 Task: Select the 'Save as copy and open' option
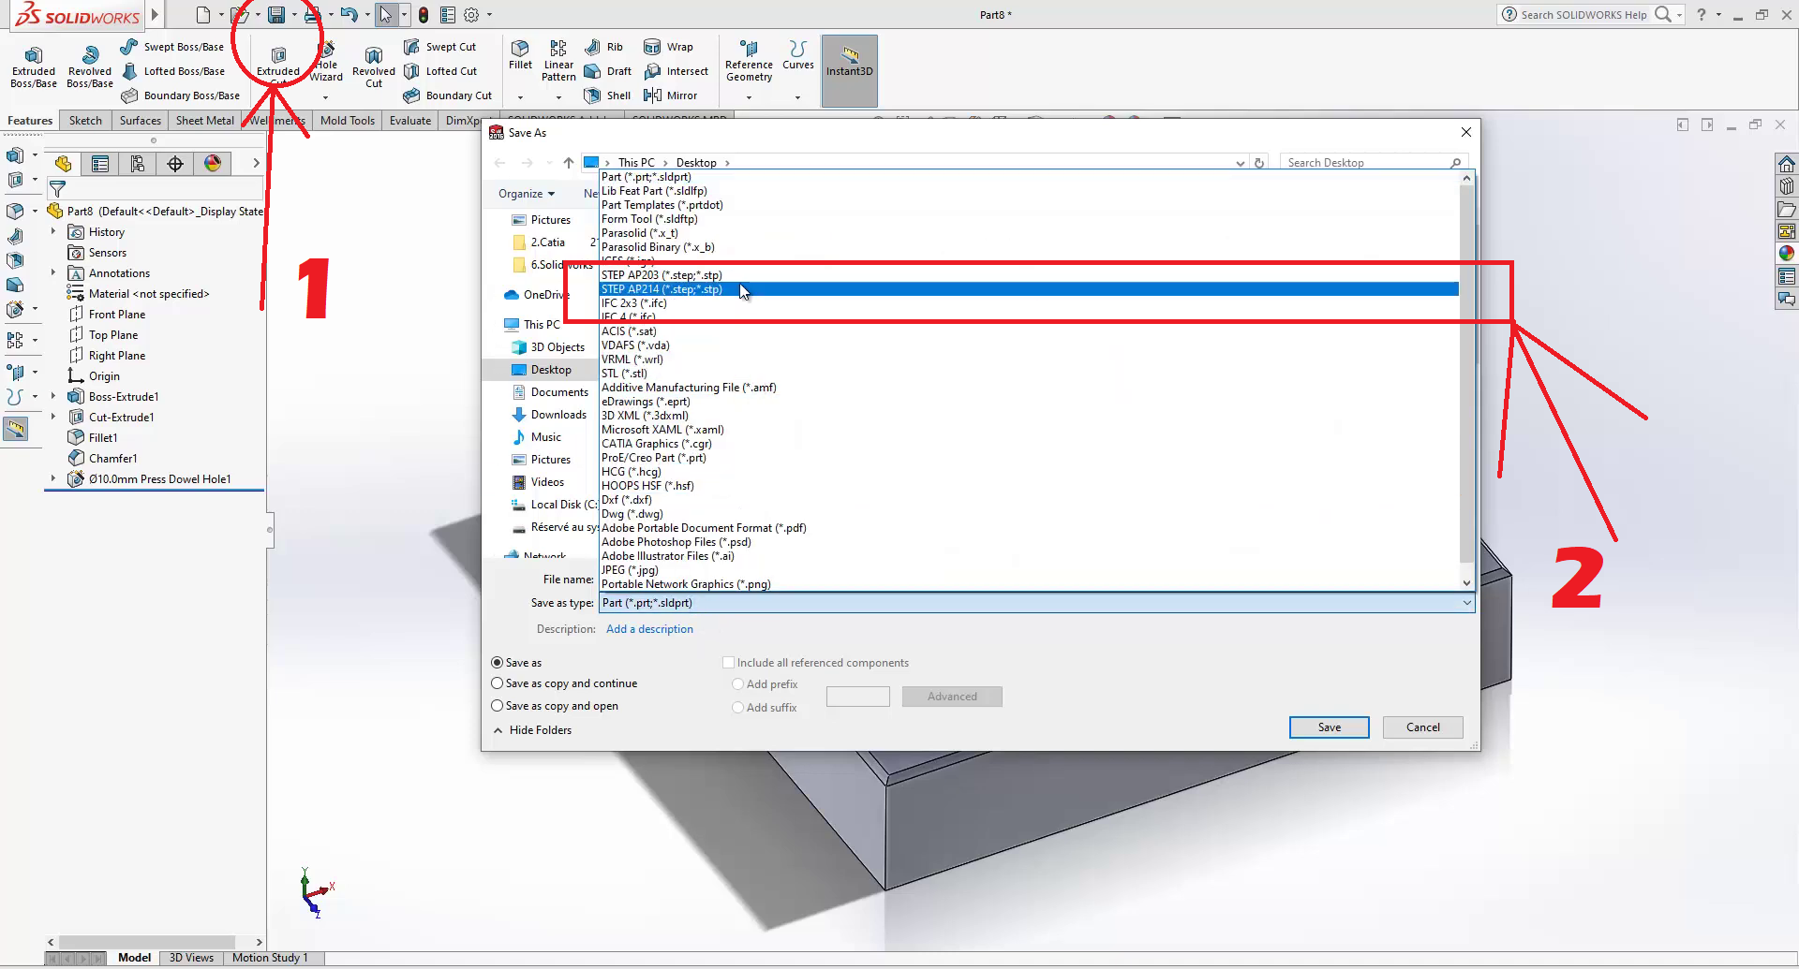click(498, 706)
